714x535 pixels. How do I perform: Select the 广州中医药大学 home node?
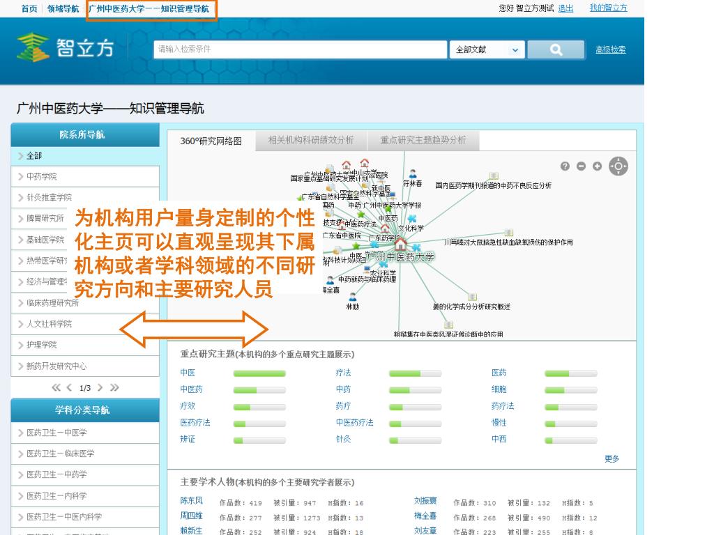[x=400, y=245]
